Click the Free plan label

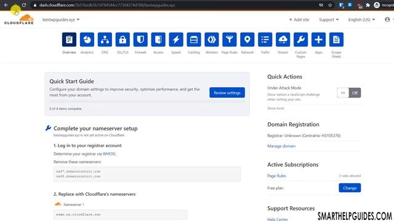(x=275, y=188)
